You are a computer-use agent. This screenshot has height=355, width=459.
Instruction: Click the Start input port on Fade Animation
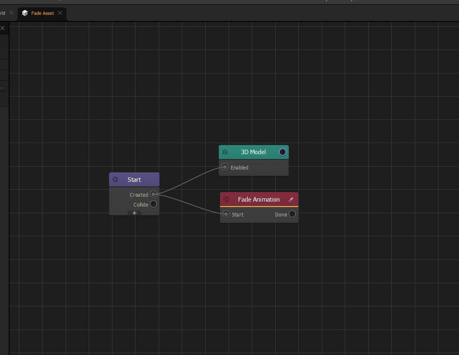click(x=226, y=214)
